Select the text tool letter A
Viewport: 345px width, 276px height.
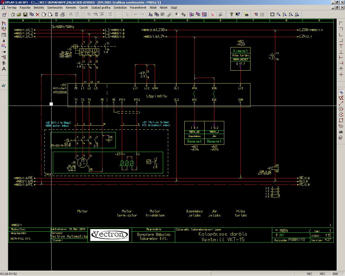pos(4,69)
